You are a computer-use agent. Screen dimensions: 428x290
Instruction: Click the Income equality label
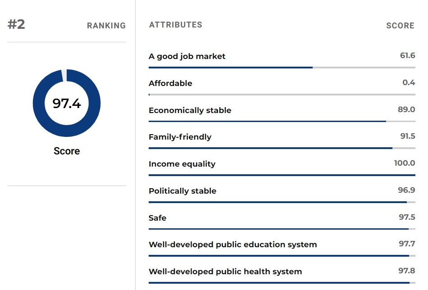(182, 163)
